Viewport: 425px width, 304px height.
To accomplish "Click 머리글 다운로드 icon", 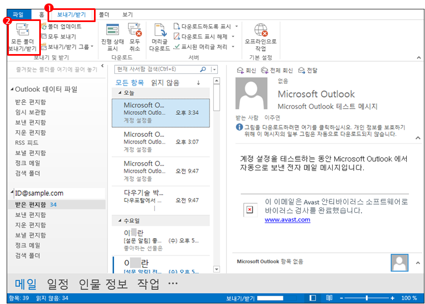I will coord(160,37).
